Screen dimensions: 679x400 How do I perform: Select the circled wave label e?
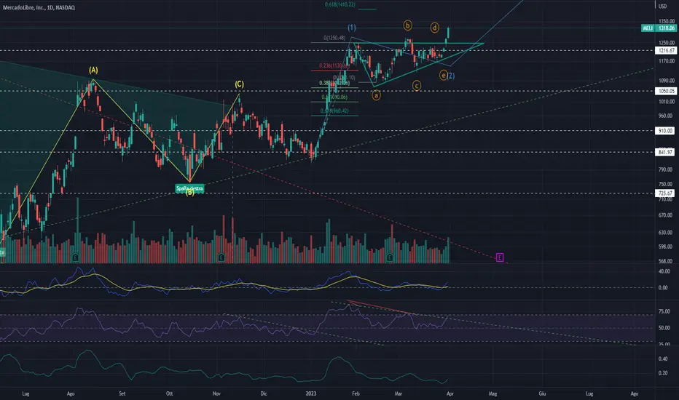[x=443, y=75]
